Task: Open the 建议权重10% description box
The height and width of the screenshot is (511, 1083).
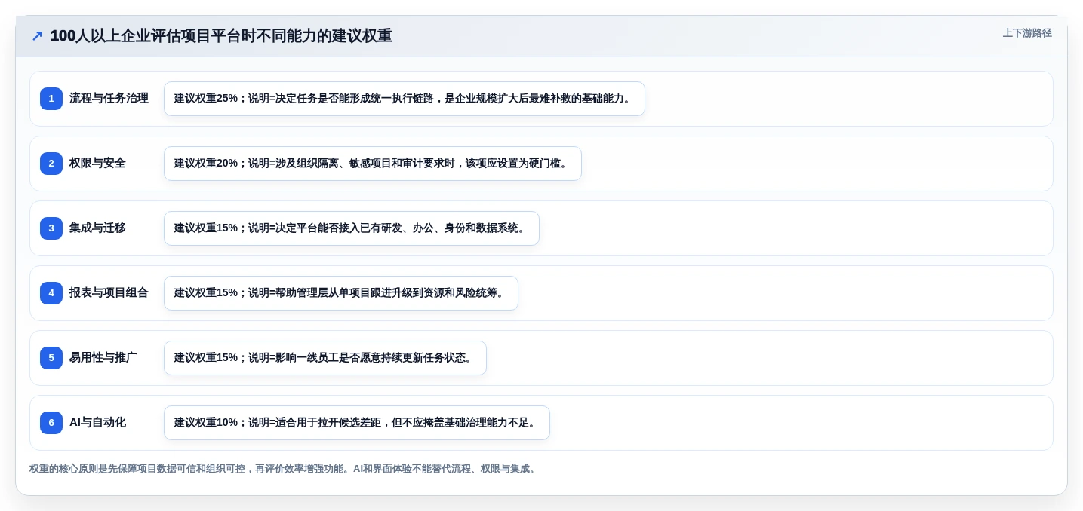Action: [x=357, y=423]
